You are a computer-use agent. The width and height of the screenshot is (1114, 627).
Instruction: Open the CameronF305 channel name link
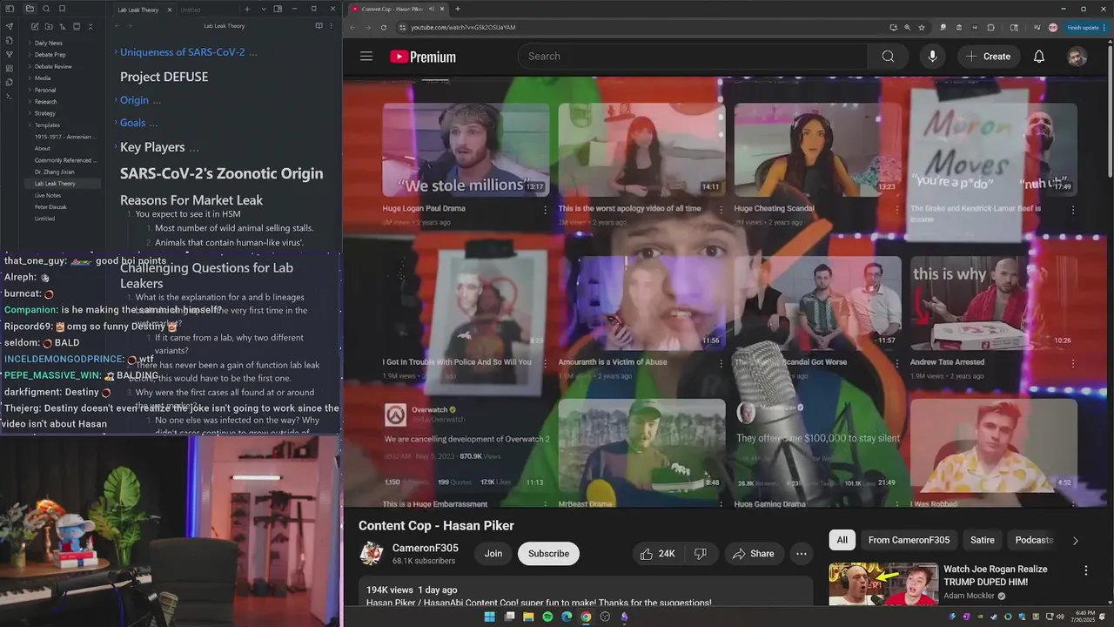[x=425, y=548]
